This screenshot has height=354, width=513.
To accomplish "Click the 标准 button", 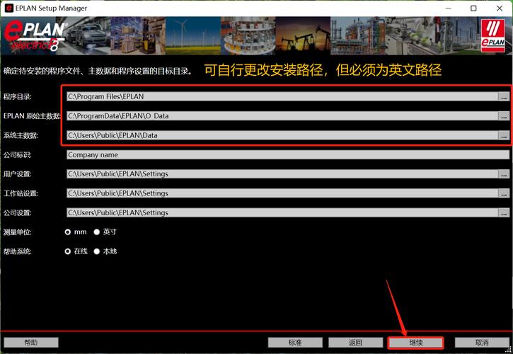I will click(x=295, y=343).
